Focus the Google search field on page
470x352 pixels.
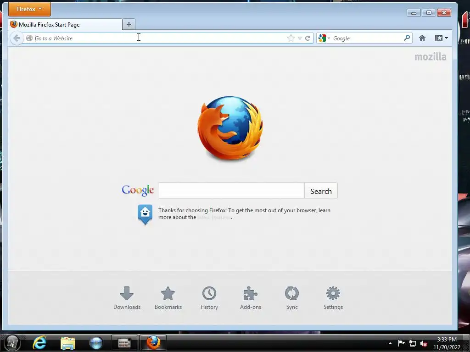pos(231,190)
